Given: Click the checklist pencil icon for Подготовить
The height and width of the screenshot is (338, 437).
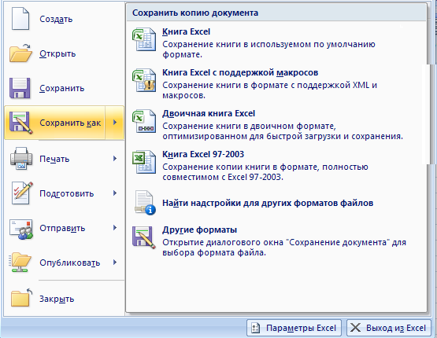Looking at the screenshot, I should [x=22, y=193].
